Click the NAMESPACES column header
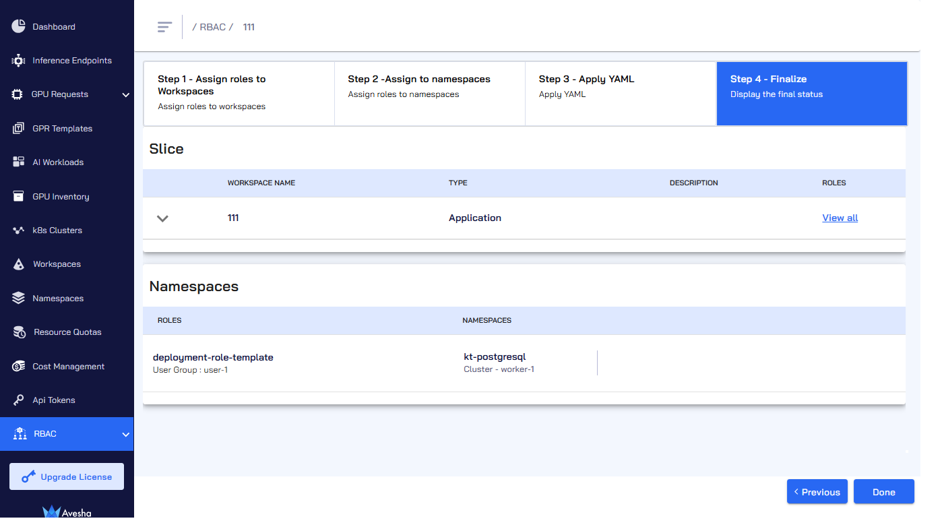 pos(487,321)
